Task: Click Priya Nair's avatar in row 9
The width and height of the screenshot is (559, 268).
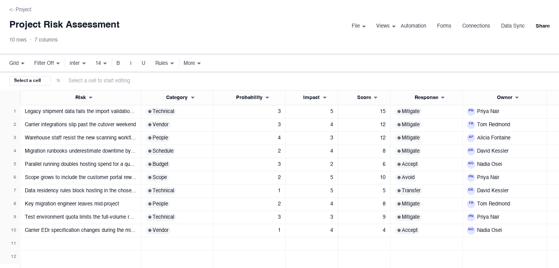Action: [x=471, y=217]
